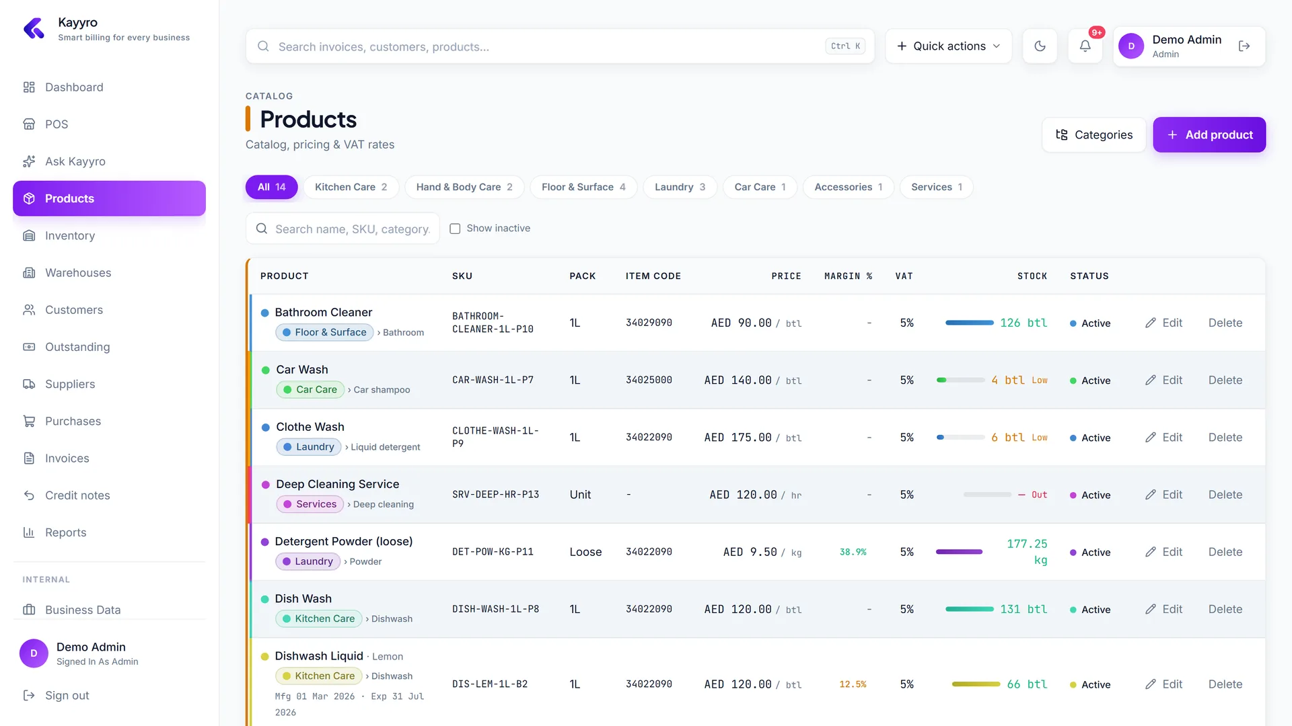Click SKU DISH-WASH-1L-P8
The width and height of the screenshot is (1292, 726).
(x=495, y=610)
